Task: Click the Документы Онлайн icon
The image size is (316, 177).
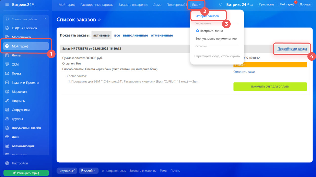Action: point(7,128)
